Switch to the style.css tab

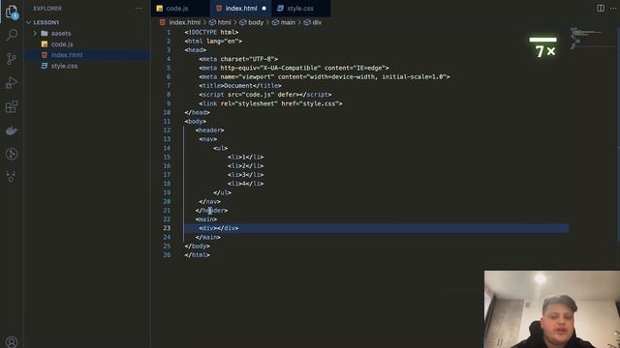300,9
